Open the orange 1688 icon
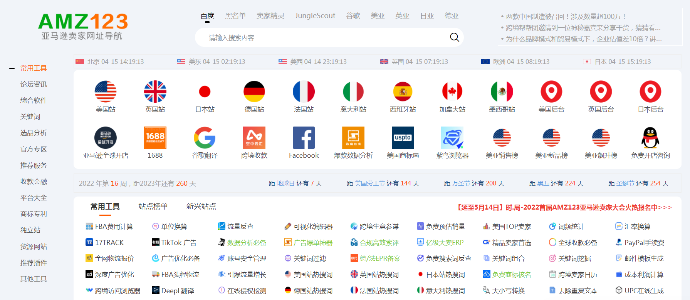The height and width of the screenshot is (300, 690). coord(155,138)
